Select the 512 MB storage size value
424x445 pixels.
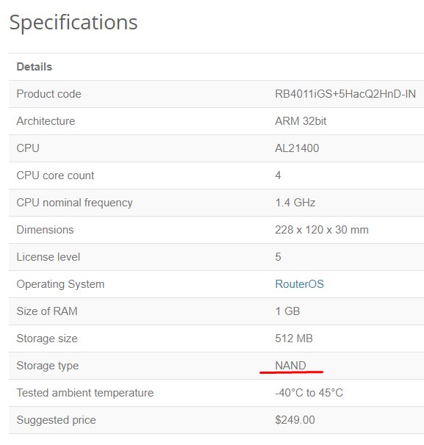[x=294, y=339]
